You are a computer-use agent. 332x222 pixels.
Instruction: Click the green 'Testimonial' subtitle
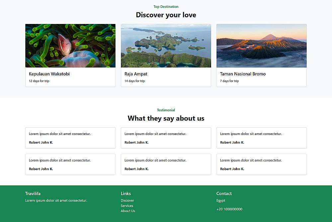[x=166, y=110]
